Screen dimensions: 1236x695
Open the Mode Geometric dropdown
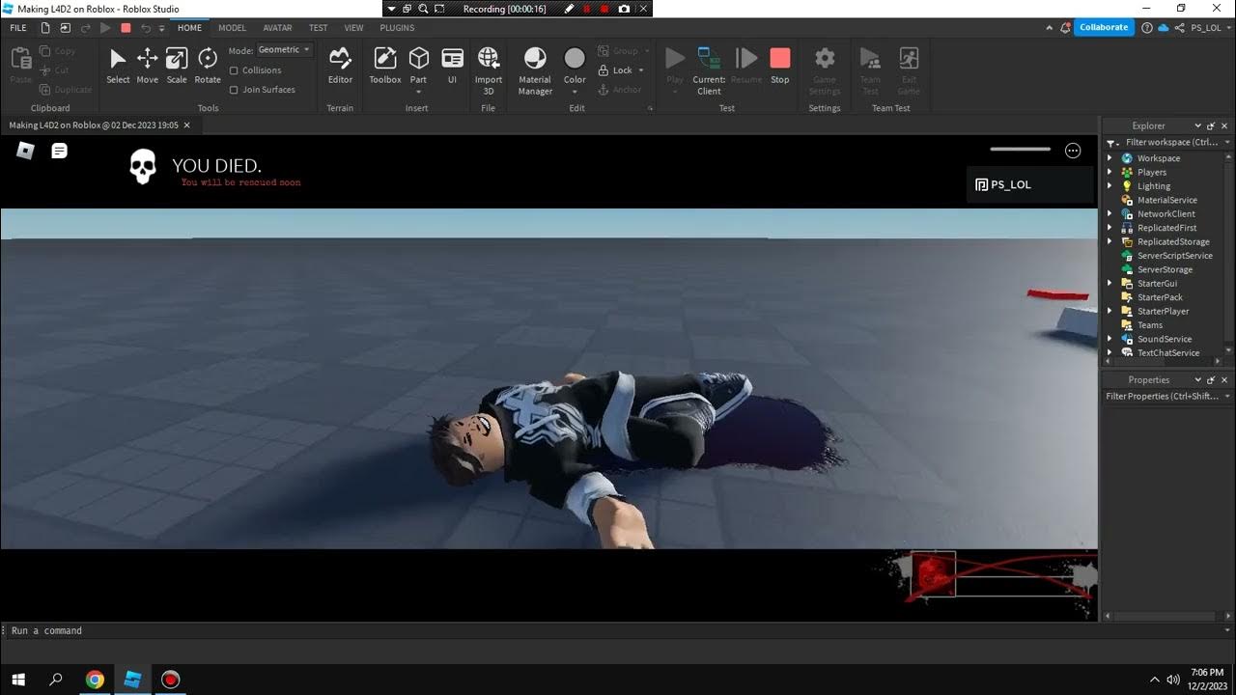(284, 49)
